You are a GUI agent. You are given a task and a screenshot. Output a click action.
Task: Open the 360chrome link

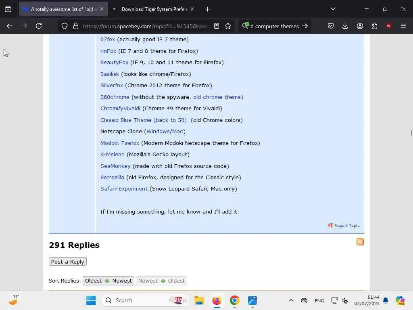[115, 97]
